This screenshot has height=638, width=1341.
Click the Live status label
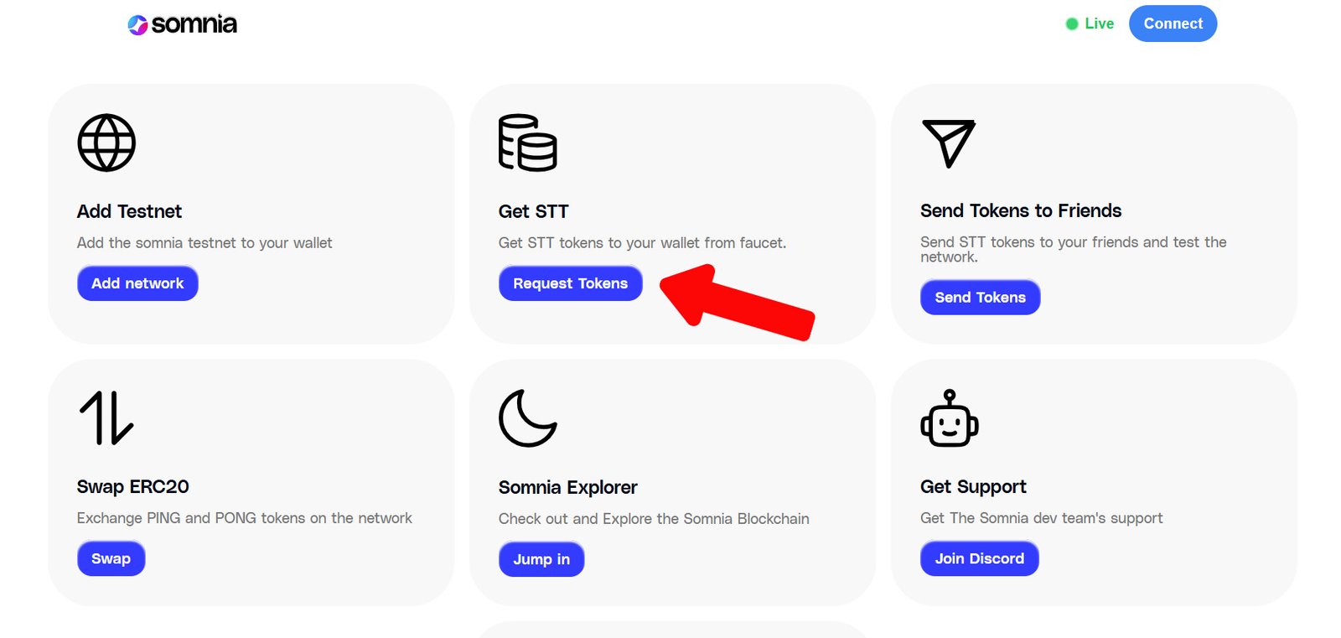coord(1099,23)
